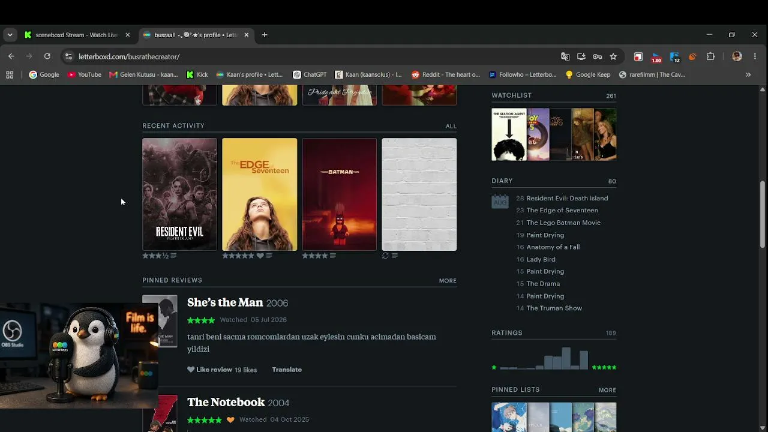Open MORE pinned lists
The image size is (768, 432).
click(x=607, y=390)
